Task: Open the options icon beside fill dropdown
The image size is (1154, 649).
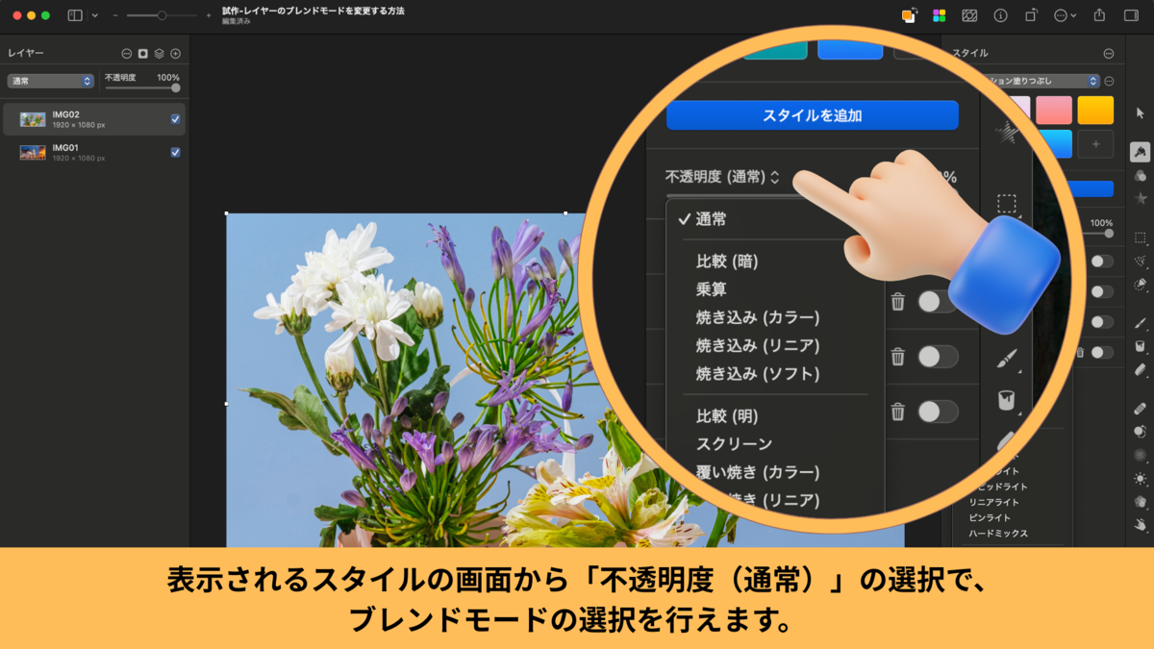Action: coord(1109,82)
